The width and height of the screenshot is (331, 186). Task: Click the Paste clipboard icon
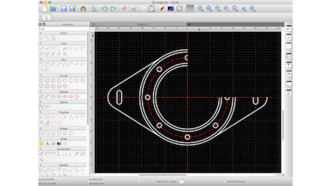tap(152, 8)
